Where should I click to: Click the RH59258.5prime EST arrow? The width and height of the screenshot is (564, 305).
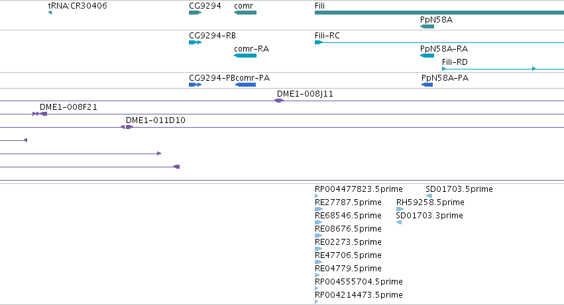(400, 209)
